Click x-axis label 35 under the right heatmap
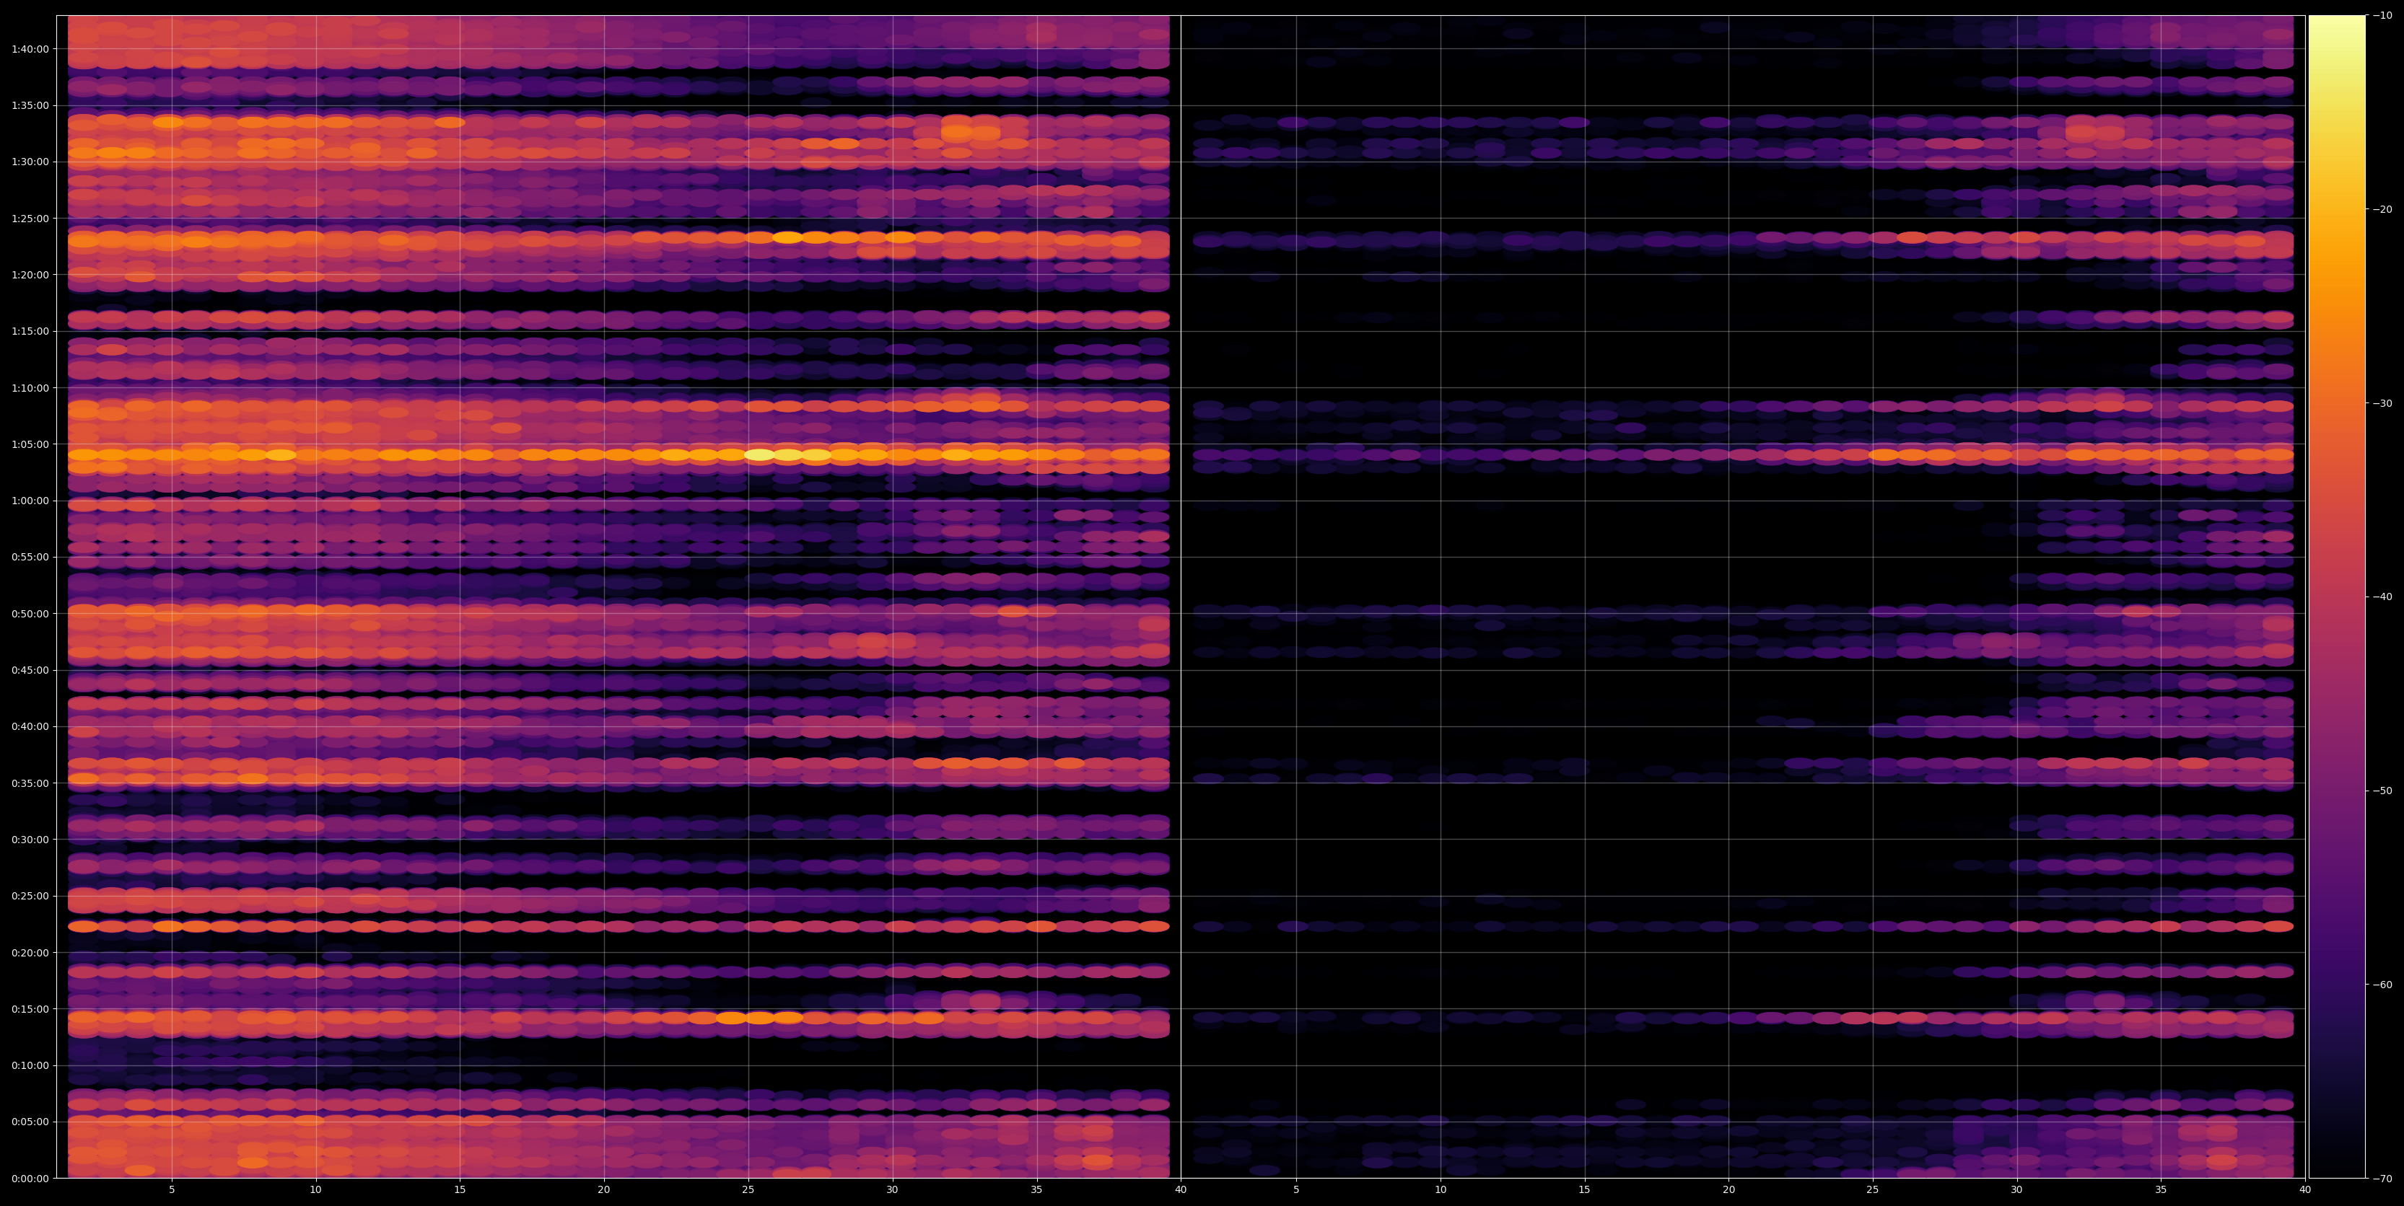 click(x=2162, y=1189)
